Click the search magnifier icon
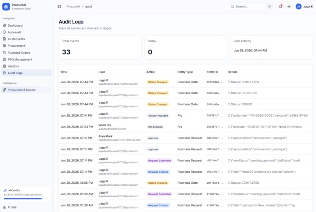 232,6
